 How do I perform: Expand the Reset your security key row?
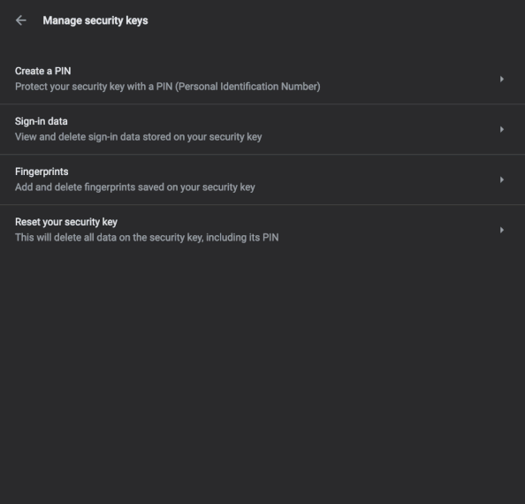pos(262,230)
